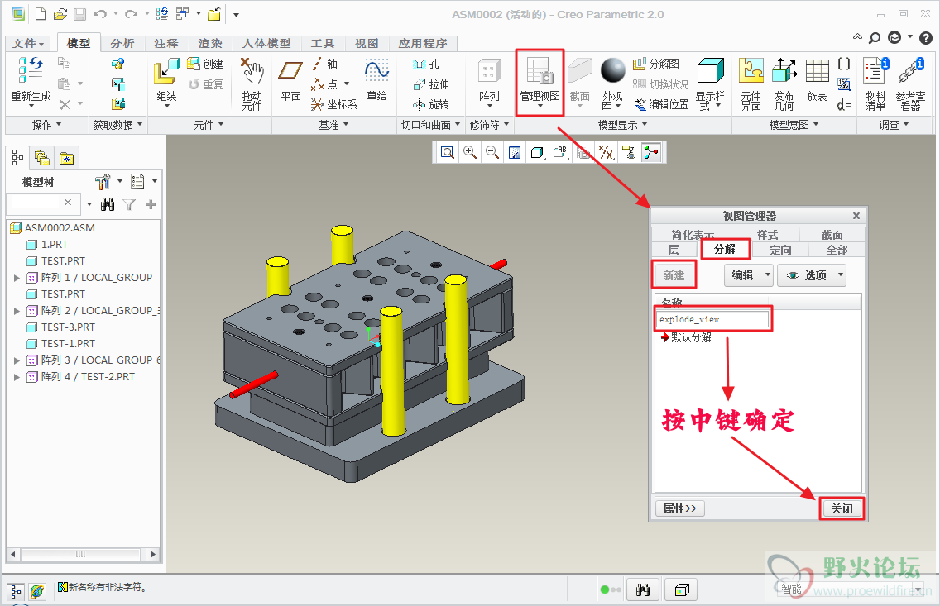The image size is (940, 606).
Task: Click the zoom in magnifier in view toolbar
Action: point(470,152)
